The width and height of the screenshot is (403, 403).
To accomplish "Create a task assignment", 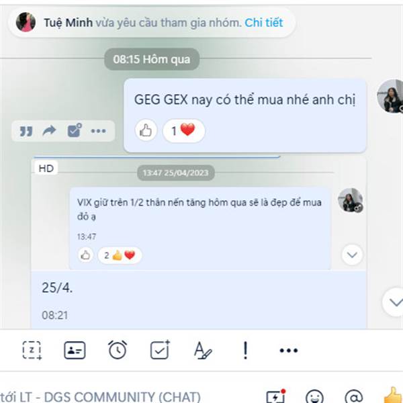I will pos(160,350).
